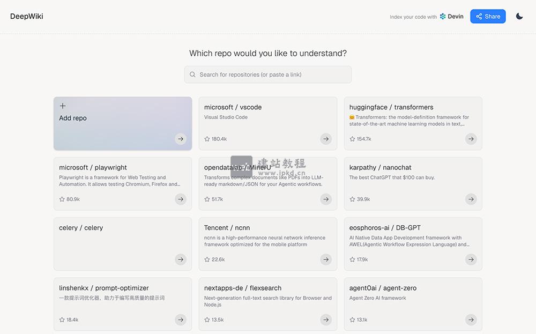Click the DeepWiki logo
Image resolution: width=536 pixels, height=334 pixels.
[26, 16]
